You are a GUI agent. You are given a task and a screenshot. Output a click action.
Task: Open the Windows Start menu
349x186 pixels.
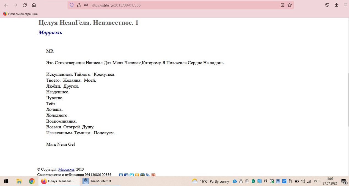coord(6,181)
